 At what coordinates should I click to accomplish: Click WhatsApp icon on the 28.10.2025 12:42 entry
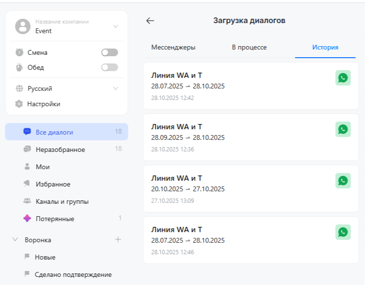(x=343, y=78)
